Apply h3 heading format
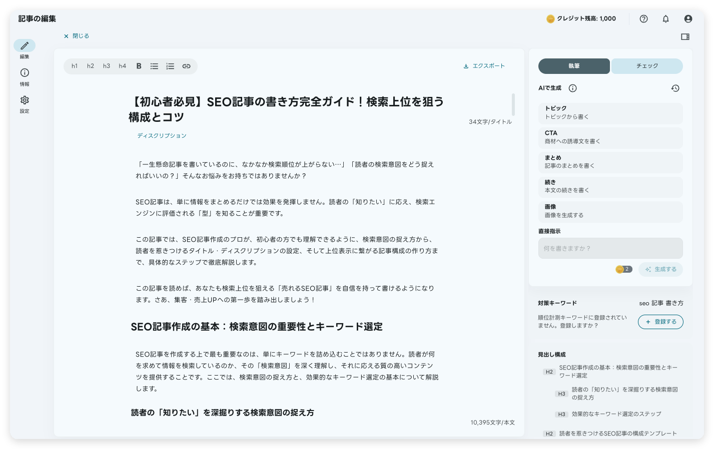Viewport: 714px width, 449px height. [x=107, y=66]
